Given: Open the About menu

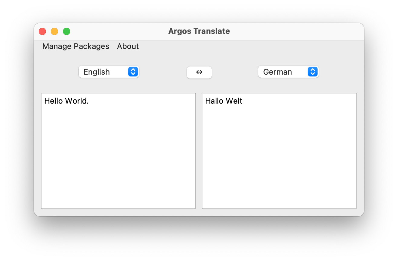Looking at the screenshot, I should pos(128,46).
